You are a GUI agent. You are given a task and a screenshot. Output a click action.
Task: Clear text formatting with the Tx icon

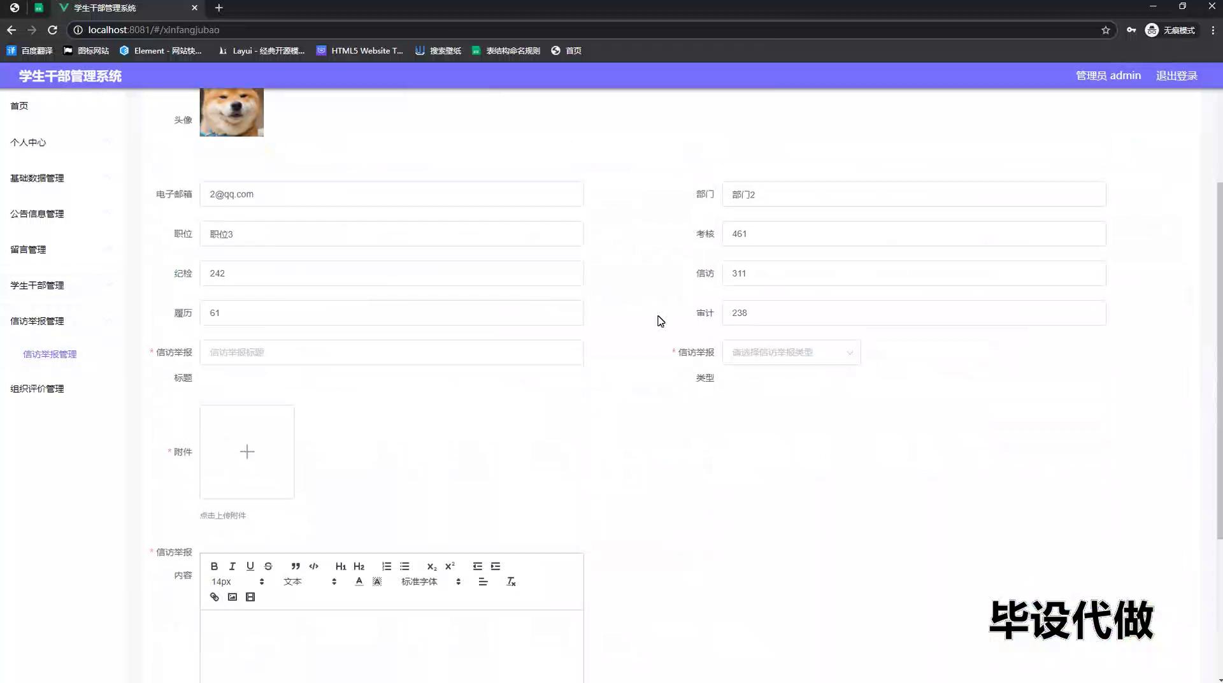[x=511, y=582]
